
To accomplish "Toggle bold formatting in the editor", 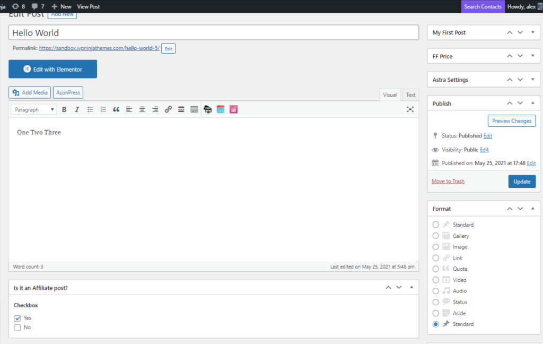I will tap(64, 109).
